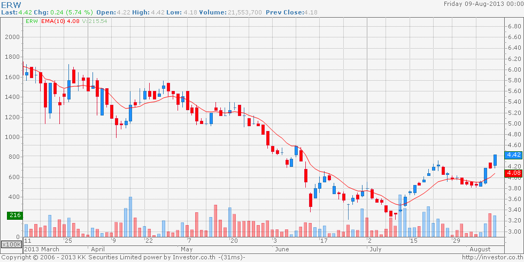Click the May month label
Viewport: 524px width, 262px height.
[187, 249]
